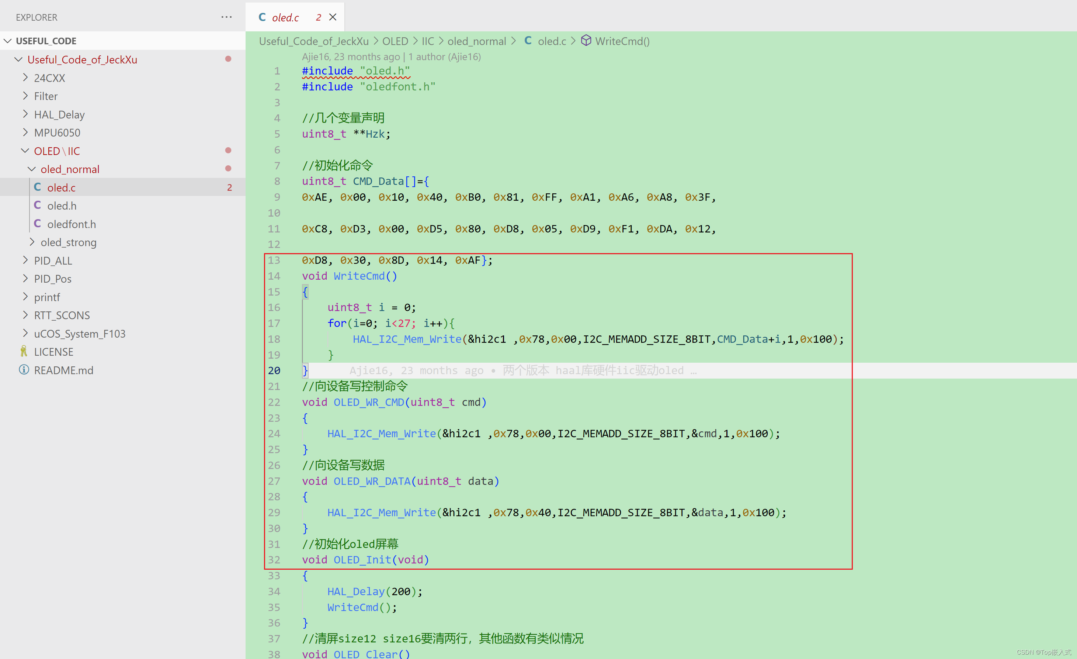Expand the MPU6050 folder

pos(57,132)
